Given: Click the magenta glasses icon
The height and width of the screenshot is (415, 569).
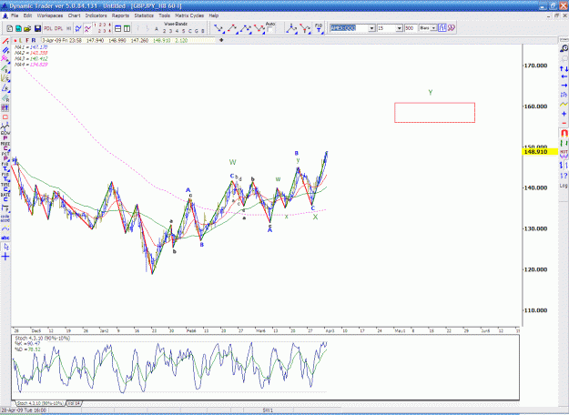Looking at the screenshot, I should [452, 28].
